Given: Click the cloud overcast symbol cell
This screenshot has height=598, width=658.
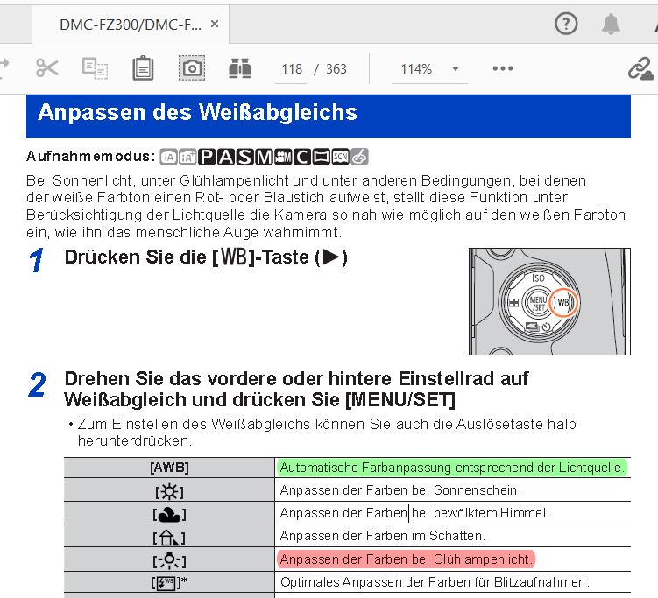Looking at the screenshot, I should click(x=169, y=513).
